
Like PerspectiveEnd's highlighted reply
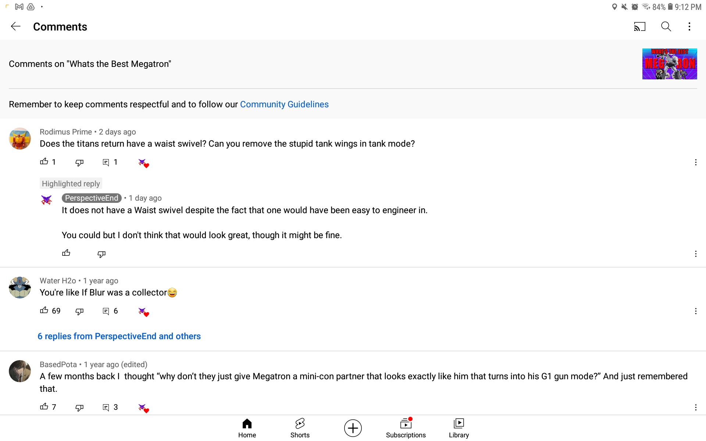click(x=66, y=253)
